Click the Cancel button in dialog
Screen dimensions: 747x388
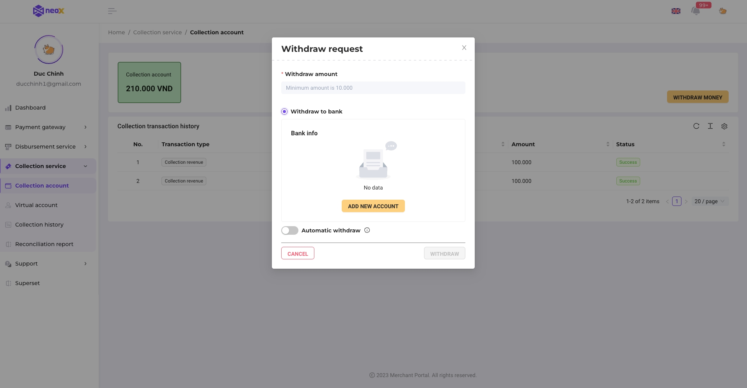[x=298, y=253]
